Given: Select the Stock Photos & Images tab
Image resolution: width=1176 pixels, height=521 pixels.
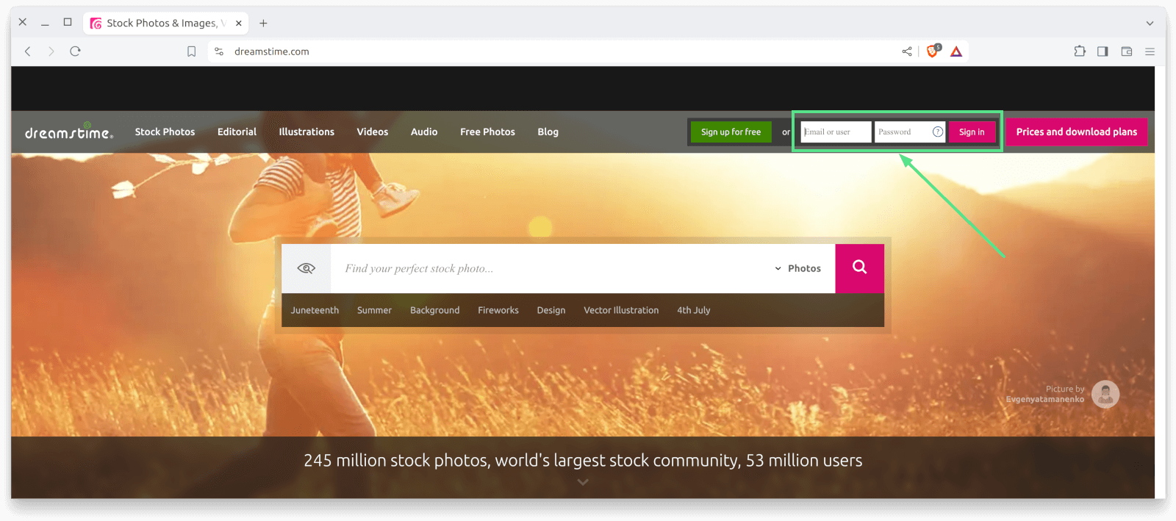Looking at the screenshot, I should point(166,23).
